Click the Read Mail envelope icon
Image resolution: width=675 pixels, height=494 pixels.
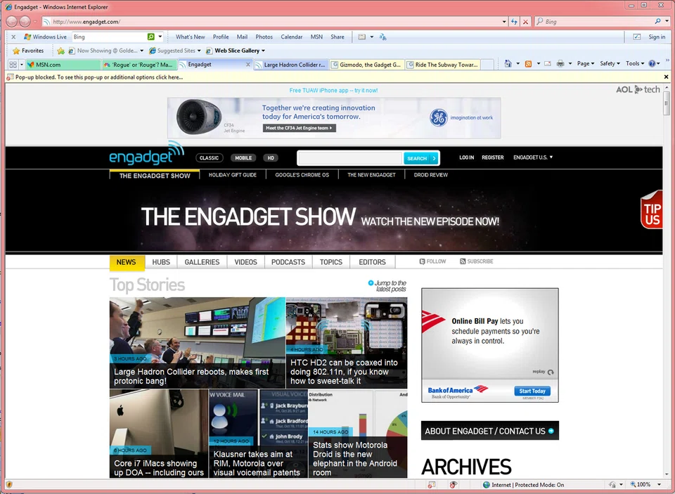[547, 64]
